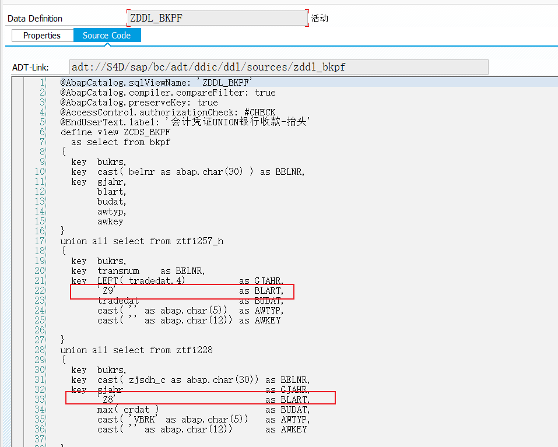Click the 'Z9' as BLART line
558x447 pixels.
[x=191, y=291]
